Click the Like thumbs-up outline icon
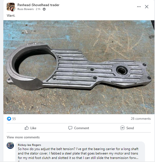155x162 pixels. pos(27,128)
